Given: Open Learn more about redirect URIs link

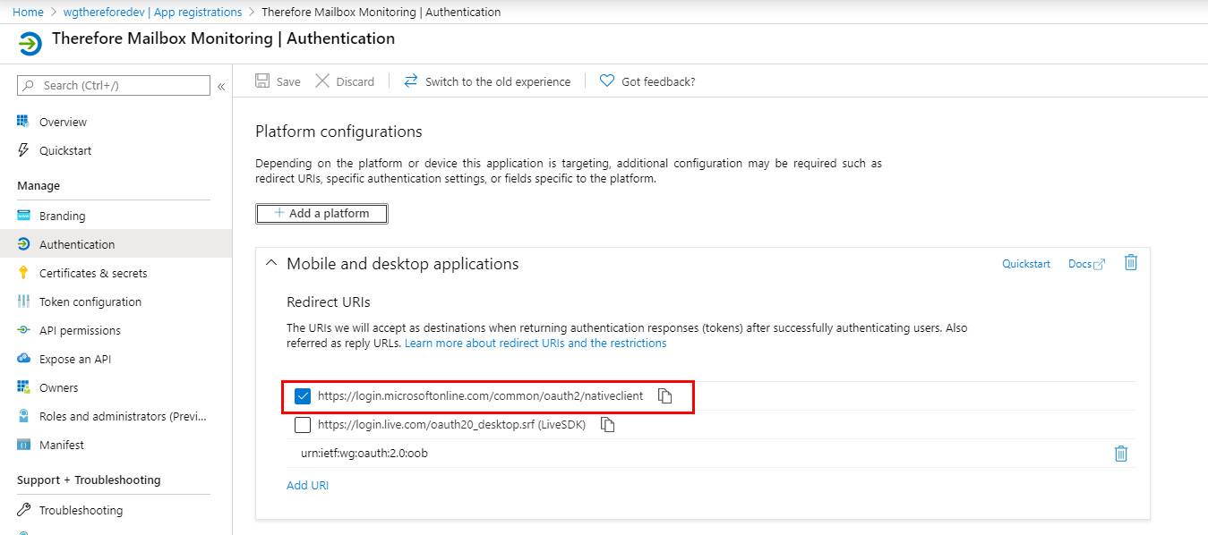Looking at the screenshot, I should tap(535, 343).
